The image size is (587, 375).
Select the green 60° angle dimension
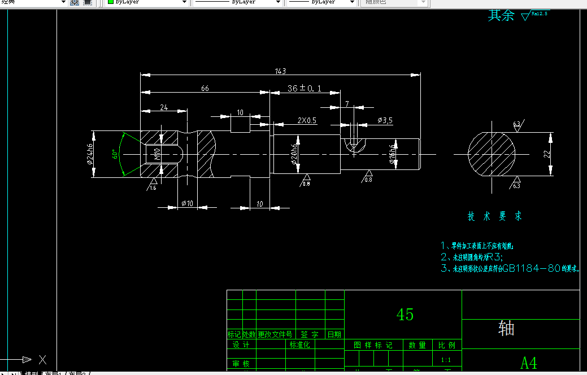115,154
